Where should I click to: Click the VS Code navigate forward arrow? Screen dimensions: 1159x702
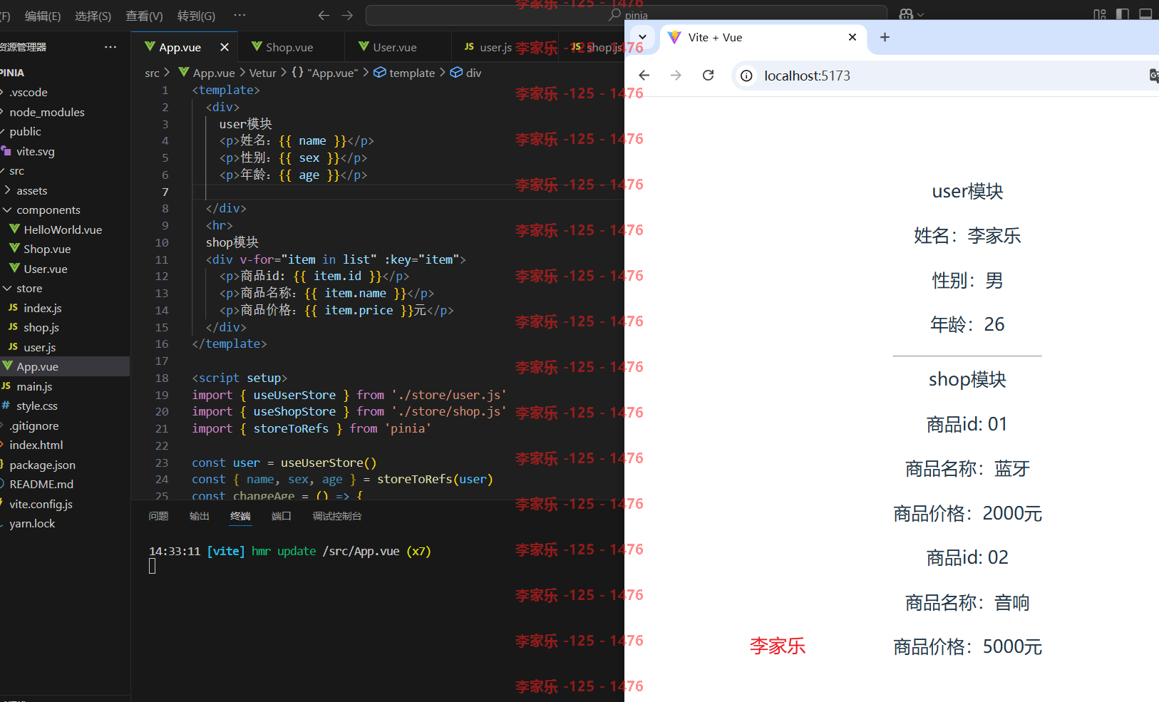tap(347, 15)
